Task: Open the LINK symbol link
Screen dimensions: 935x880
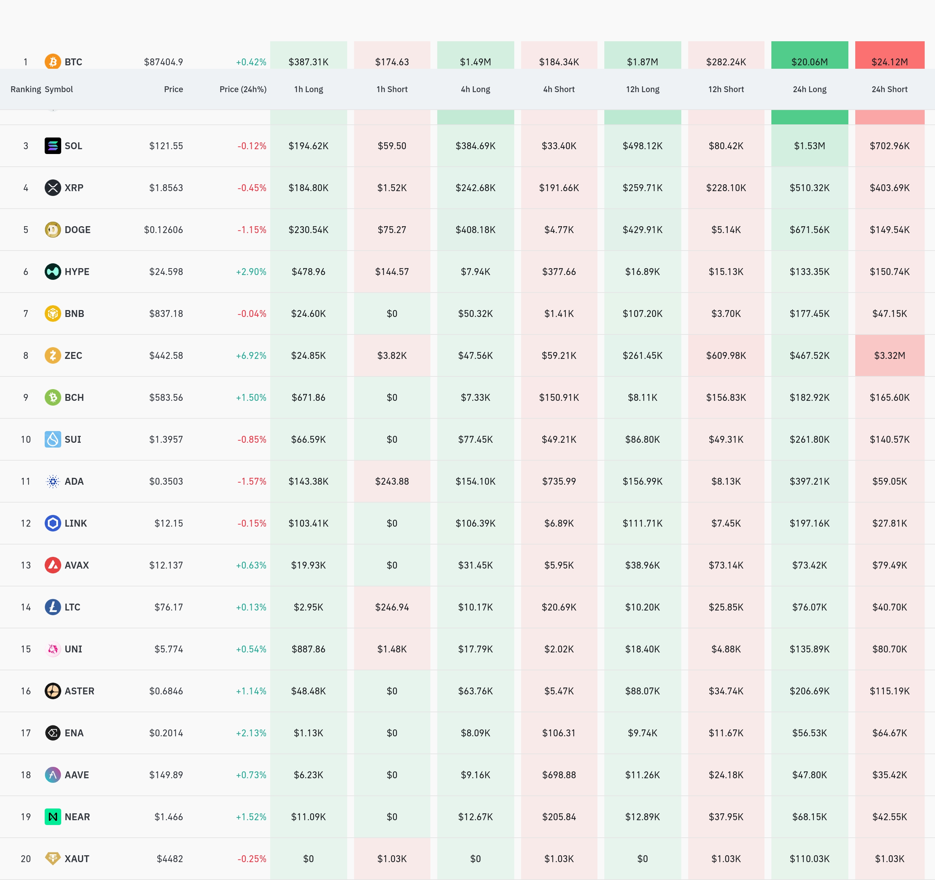Action: point(75,523)
